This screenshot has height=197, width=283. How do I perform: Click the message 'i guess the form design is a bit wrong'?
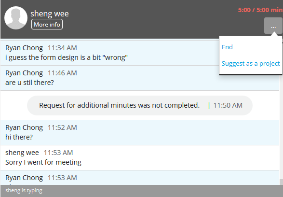click(67, 57)
